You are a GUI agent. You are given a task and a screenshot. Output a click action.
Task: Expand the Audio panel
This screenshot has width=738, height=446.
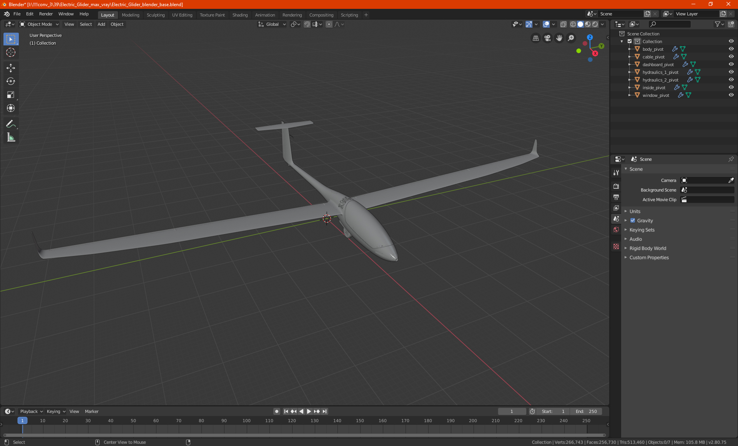[x=635, y=239]
